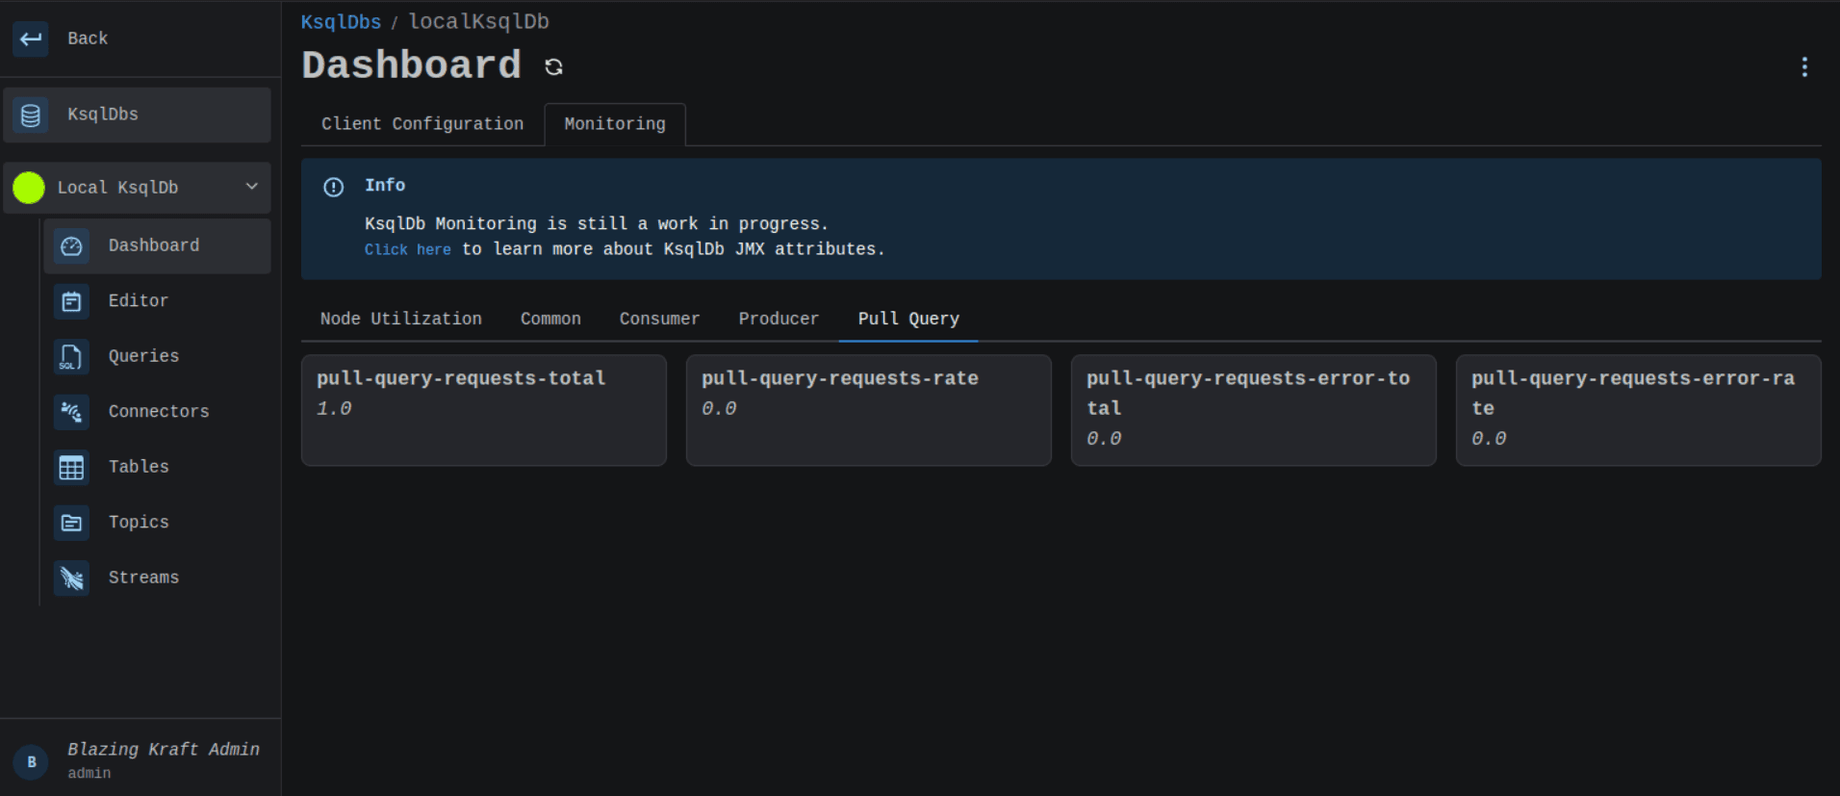Click the Streams icon in sidebar
The image size is (1840, 796).
click(71, 578)
